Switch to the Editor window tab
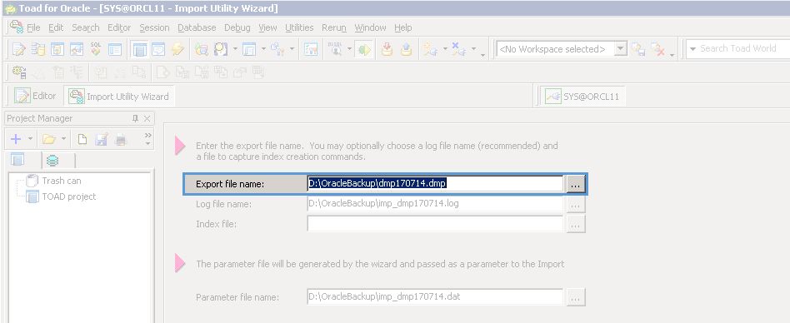This screenshot has height=323, width=790. [x=35, y=96]
